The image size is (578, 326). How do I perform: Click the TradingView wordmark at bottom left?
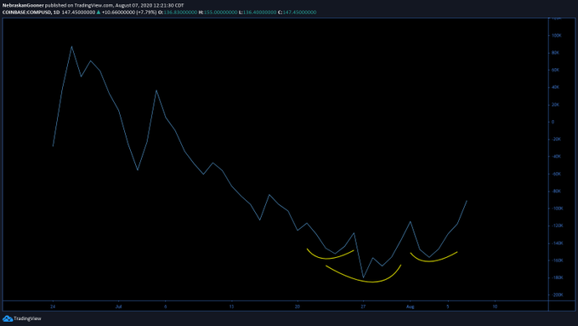coord(28,318)
